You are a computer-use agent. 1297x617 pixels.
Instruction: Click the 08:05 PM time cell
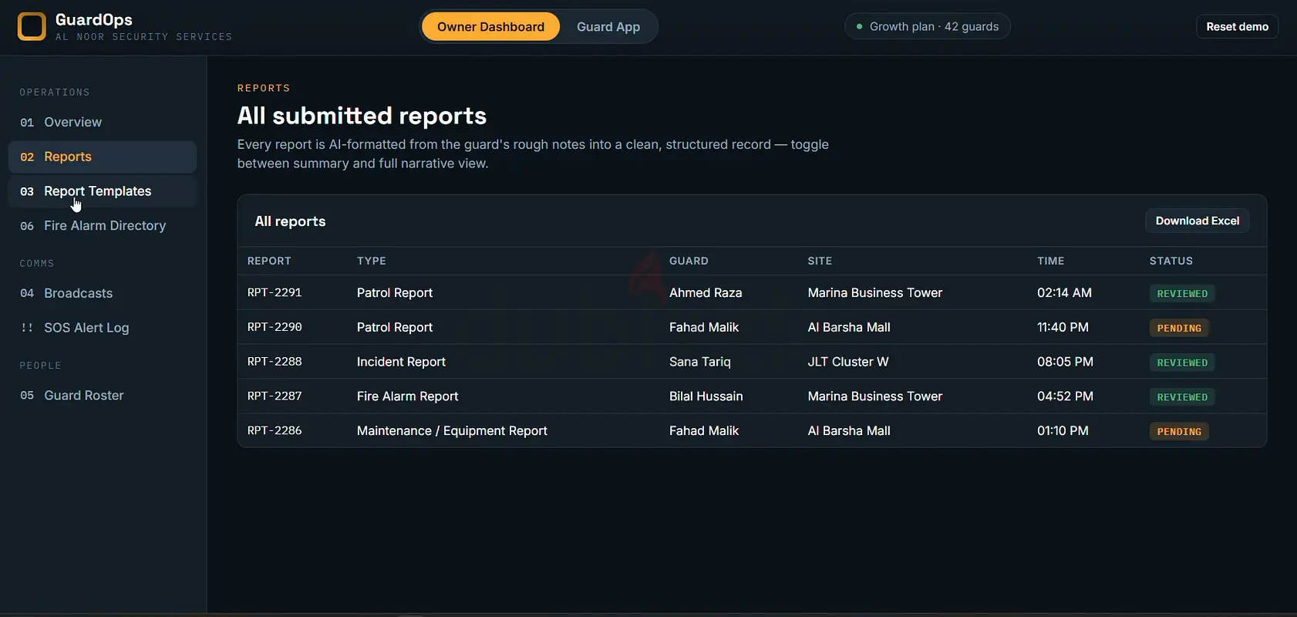1065,362
